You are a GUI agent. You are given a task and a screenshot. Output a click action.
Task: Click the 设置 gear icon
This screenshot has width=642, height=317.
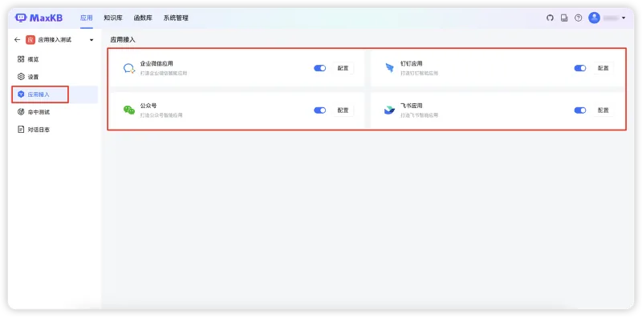tap(21, 77)
